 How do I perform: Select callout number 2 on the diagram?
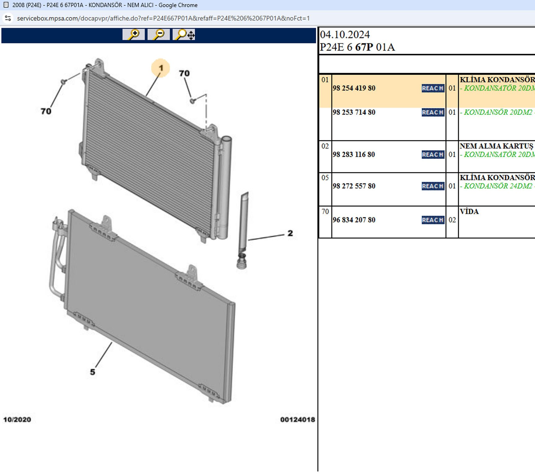pyautogui.click(x=290, y=233)
